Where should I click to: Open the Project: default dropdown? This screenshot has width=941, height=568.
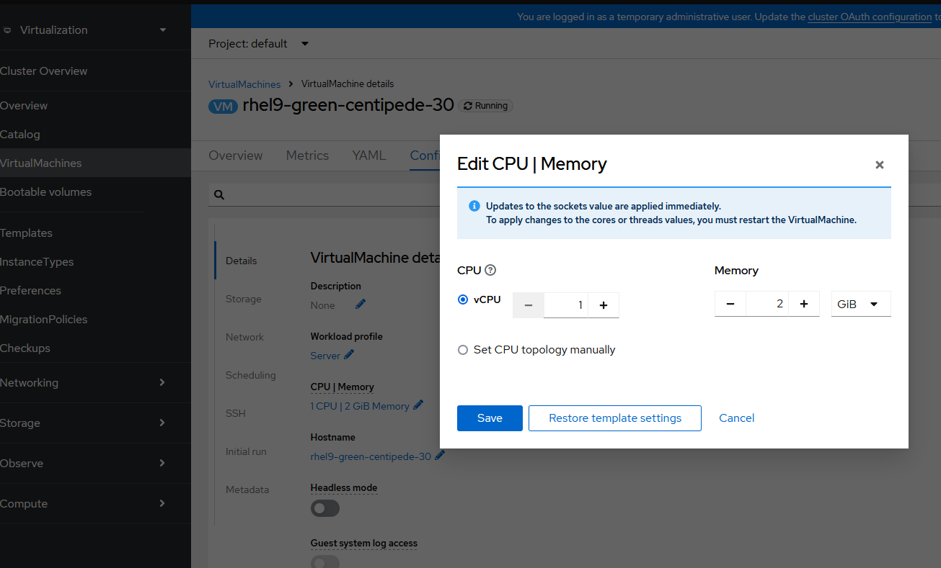pyautogui.click(x=258, y=44)
